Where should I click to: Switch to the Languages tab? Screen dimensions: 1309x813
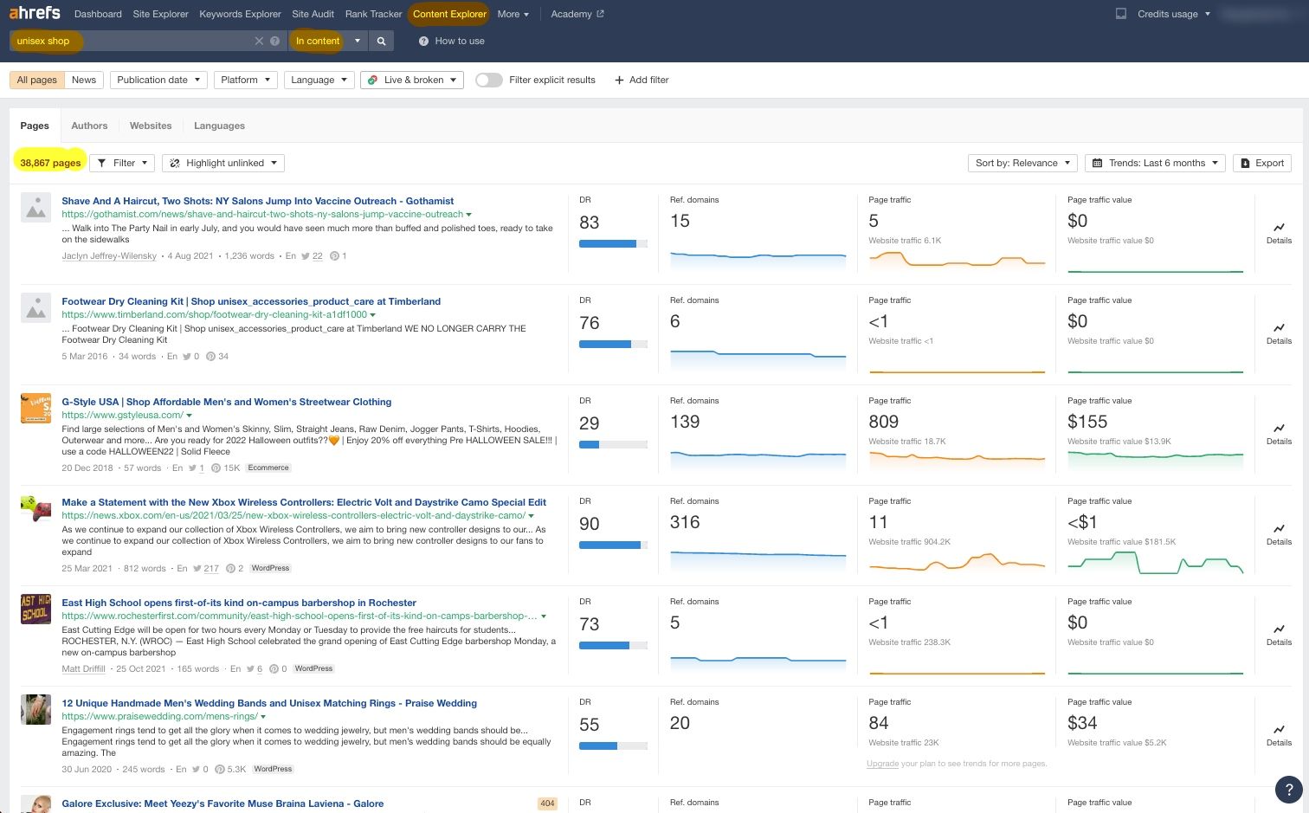[219, 126]
